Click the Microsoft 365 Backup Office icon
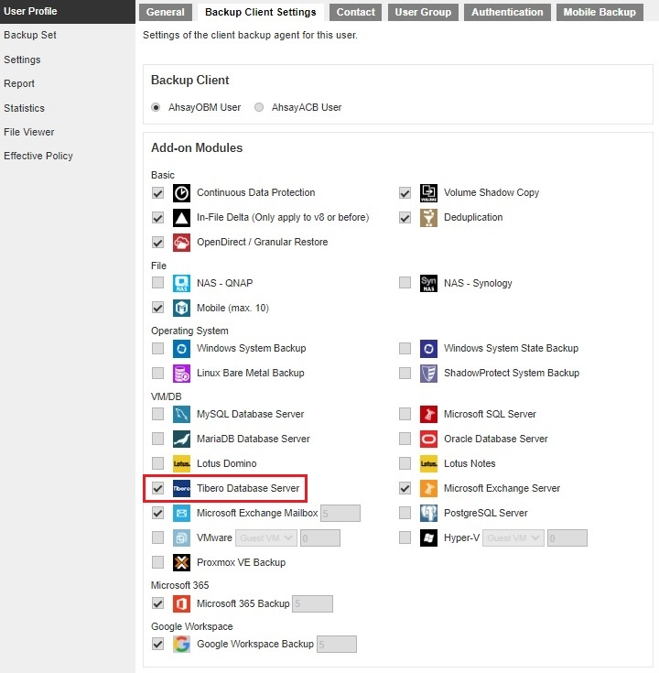This screenshot has height=673, width=659. pyautogui.click(x=181, y=604)
